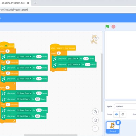Zoom out the code workspace
Screen dimensions: 136x136
[x=95, y=120]
